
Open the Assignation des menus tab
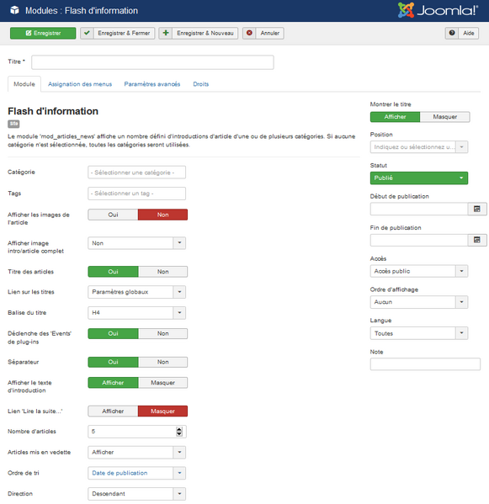[x=80, y=84]
